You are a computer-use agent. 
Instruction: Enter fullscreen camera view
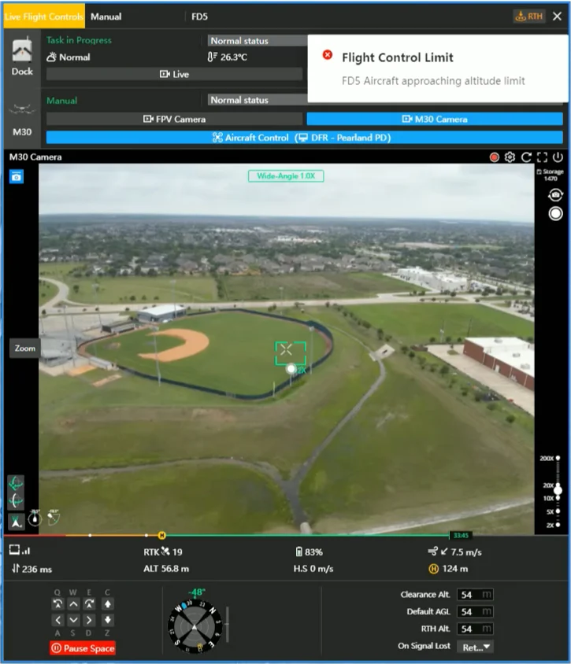(542, 157)
